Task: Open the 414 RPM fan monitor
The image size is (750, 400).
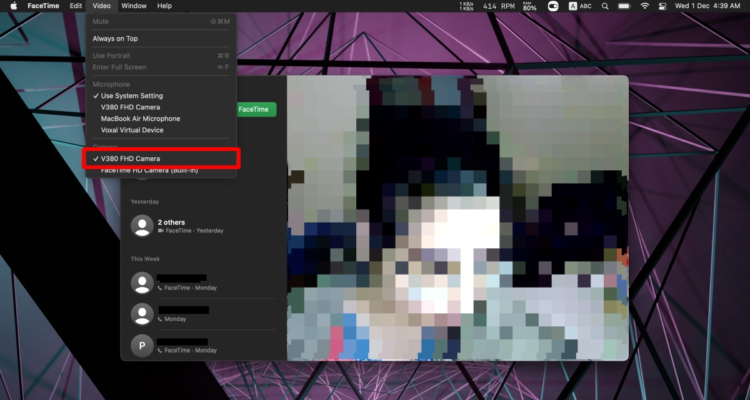Action: tap(499, 6)
